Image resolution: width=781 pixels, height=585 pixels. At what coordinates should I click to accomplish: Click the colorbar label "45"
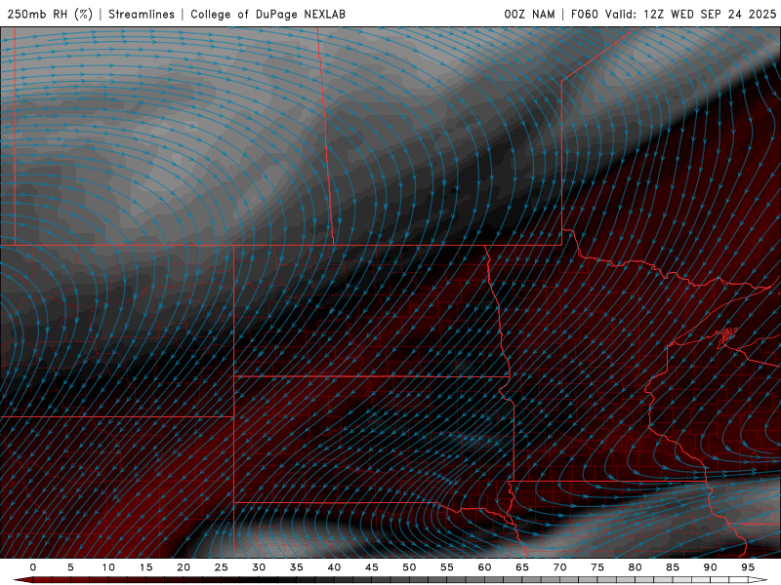(x=372, y=567)
